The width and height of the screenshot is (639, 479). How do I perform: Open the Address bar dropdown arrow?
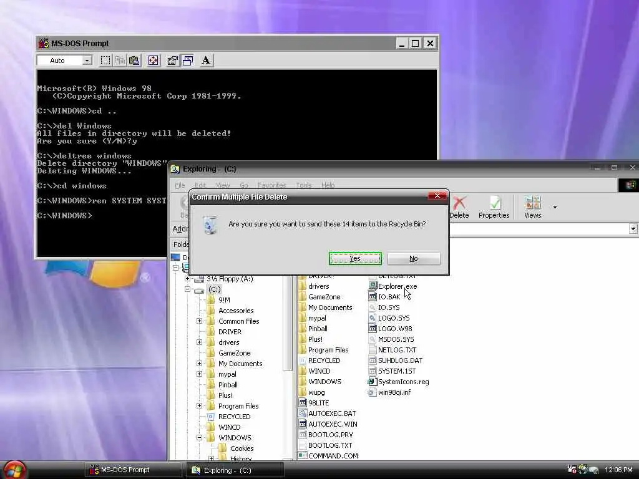pos(633,229)
